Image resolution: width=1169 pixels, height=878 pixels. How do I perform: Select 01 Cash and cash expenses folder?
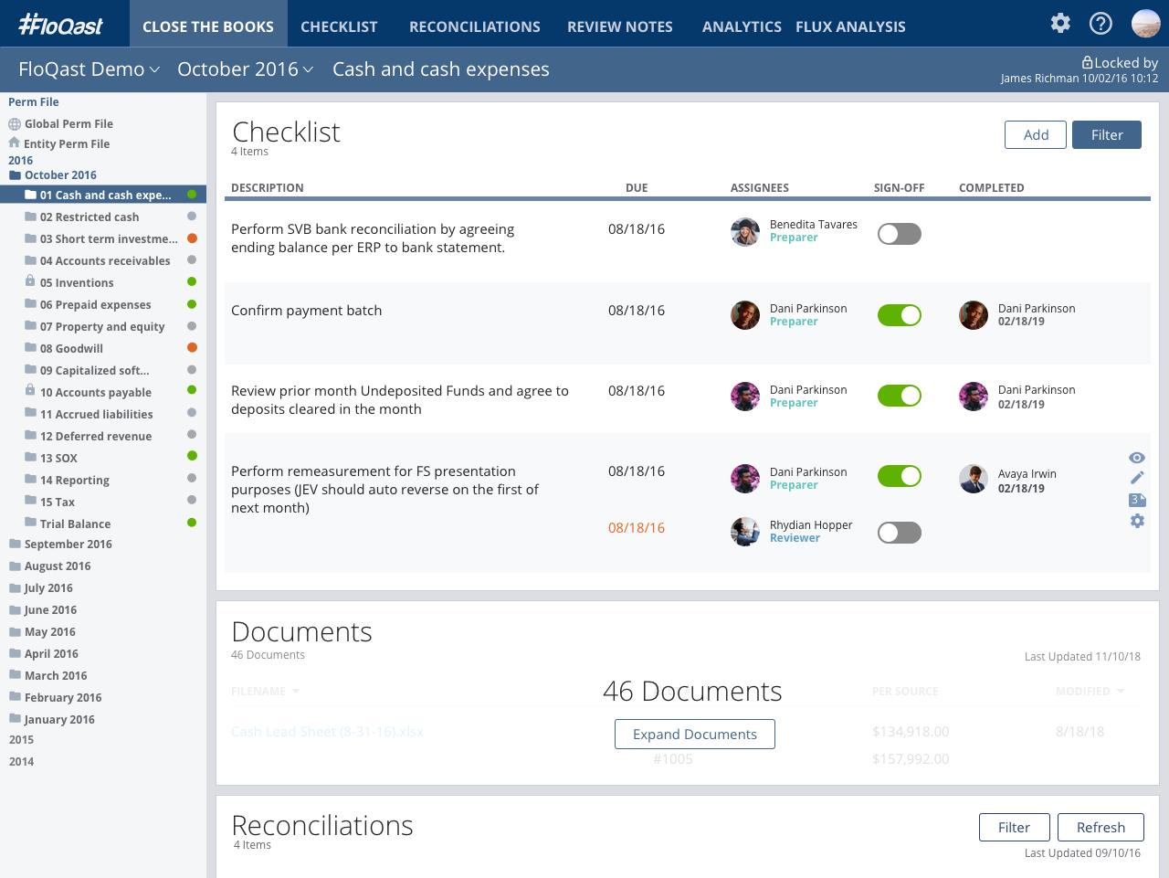click(x=103, y=195)
